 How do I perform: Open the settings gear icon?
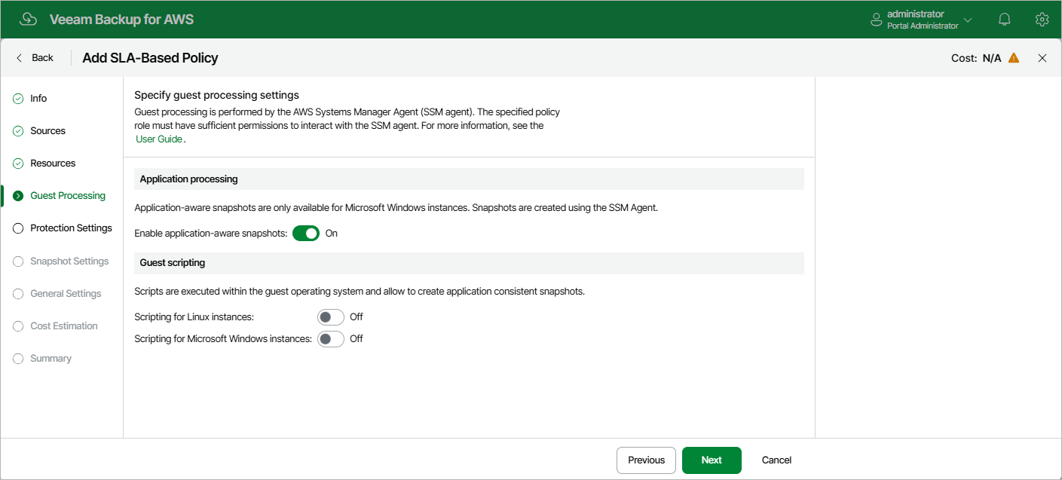(x=1042, y=19)
